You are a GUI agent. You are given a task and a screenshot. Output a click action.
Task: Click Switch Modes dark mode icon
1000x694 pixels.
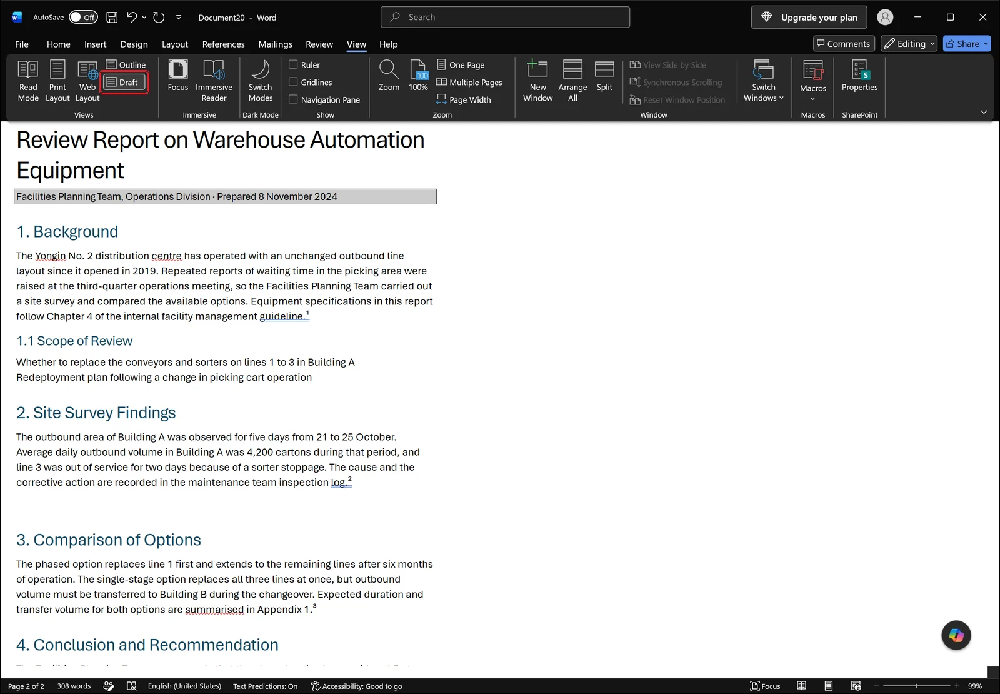pos(261,81)
